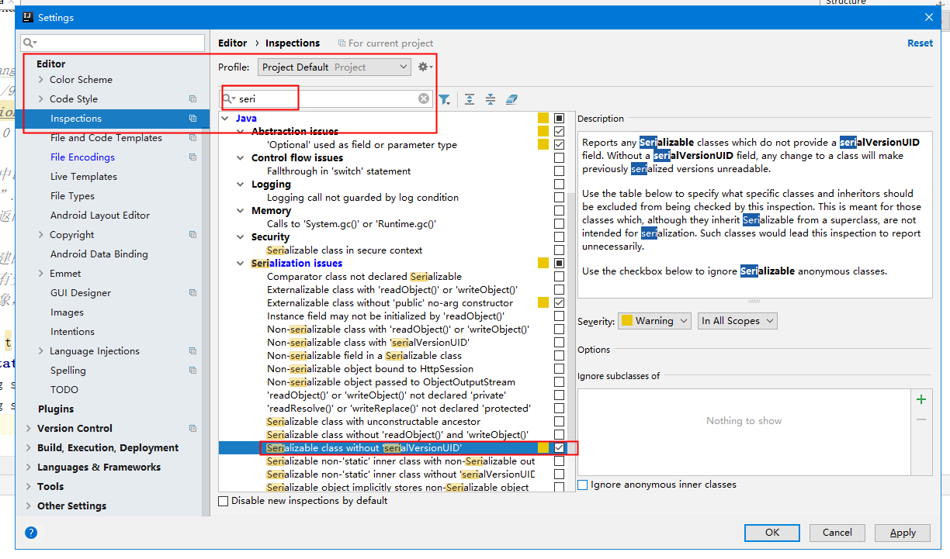Click the help question mark icon
This screenshot has height=559, width=950.
pyautogui.click(x=31, y=533)
